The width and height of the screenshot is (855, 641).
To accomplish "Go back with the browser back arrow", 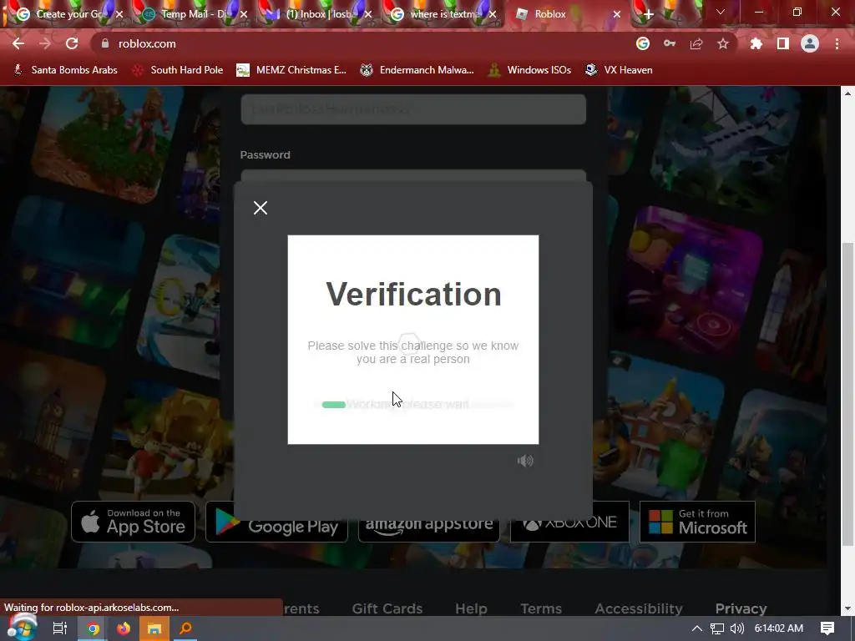I will pos(18,43).
